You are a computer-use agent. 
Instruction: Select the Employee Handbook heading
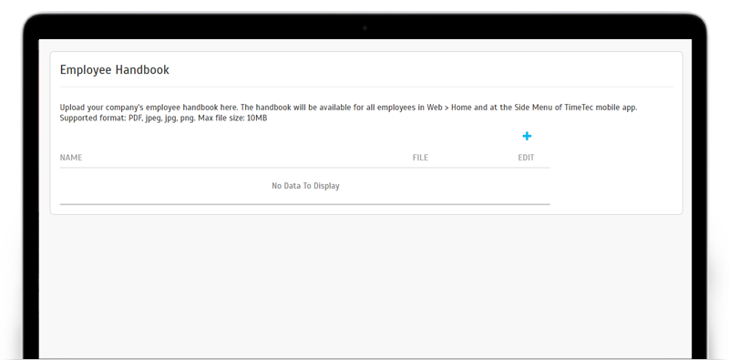[x=115, y=70]
